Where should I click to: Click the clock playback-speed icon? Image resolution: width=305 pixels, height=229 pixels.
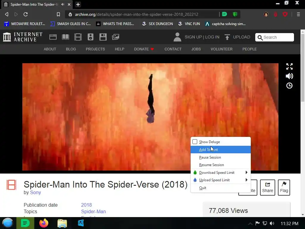(290, 86)
